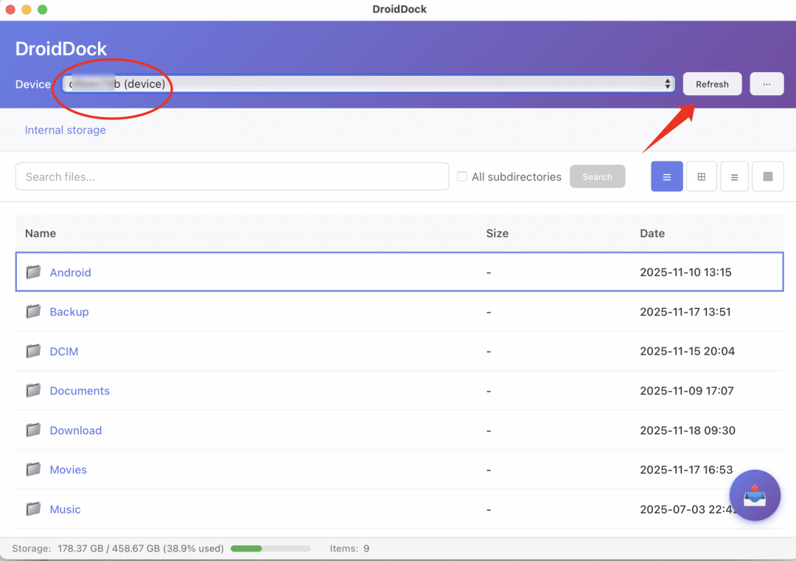Click date 2025-11-18 09:30
The height and width of the screenshot is (561, 796).
[x=688, y=431]
